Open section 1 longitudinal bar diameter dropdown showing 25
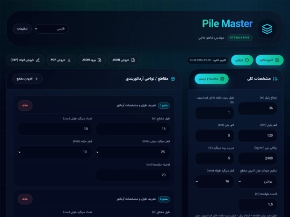The width and height of the screenshot is (290, 217). (x=133, y=152)
